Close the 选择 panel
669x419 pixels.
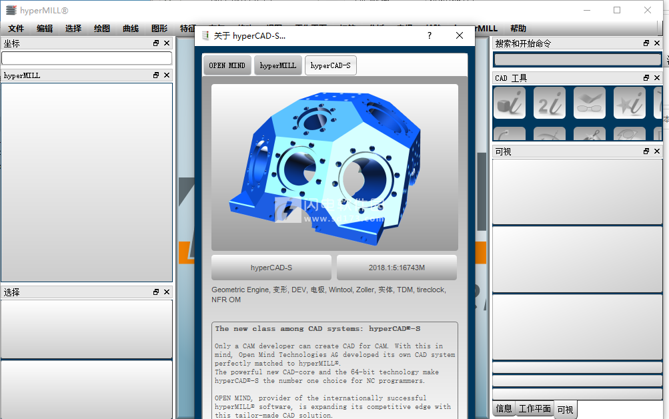(167, 292)
